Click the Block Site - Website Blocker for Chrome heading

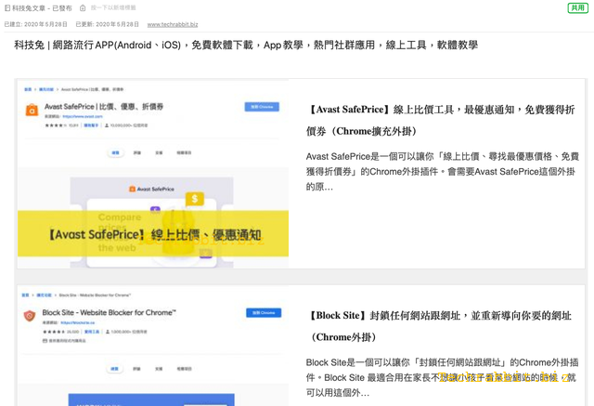tap(110, 313)
